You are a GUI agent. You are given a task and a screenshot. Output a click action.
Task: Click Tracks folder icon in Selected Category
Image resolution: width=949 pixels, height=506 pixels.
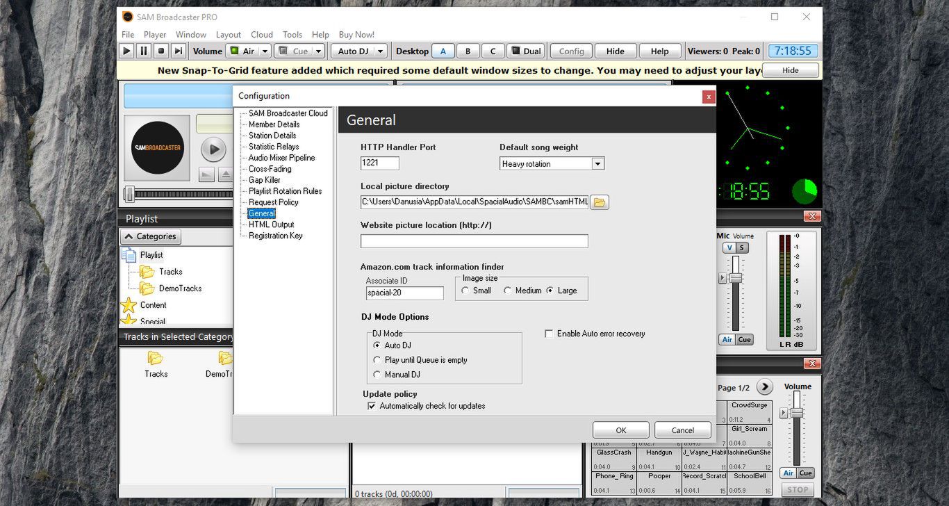156,359
